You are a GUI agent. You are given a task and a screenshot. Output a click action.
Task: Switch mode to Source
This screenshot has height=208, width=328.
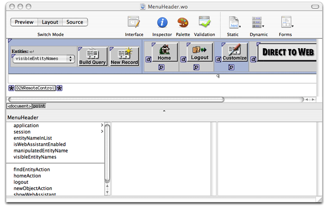pos(75,22)
